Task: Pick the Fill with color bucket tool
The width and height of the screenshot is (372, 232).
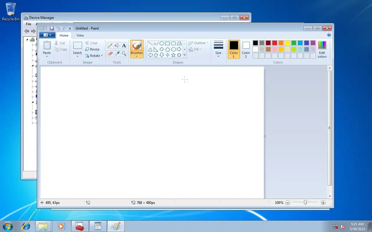Action: (x=117, y=45)
